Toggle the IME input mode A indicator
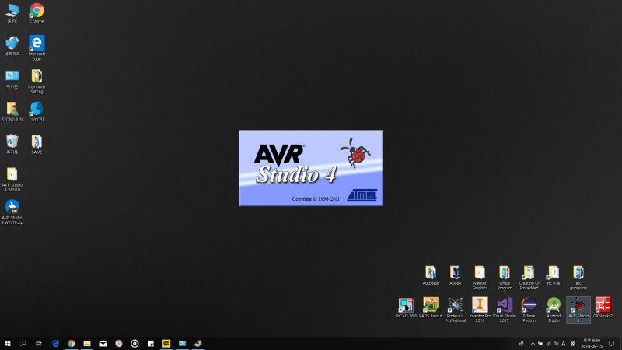The height and width of the screenshot is (350, 622). tap(563, 344)
